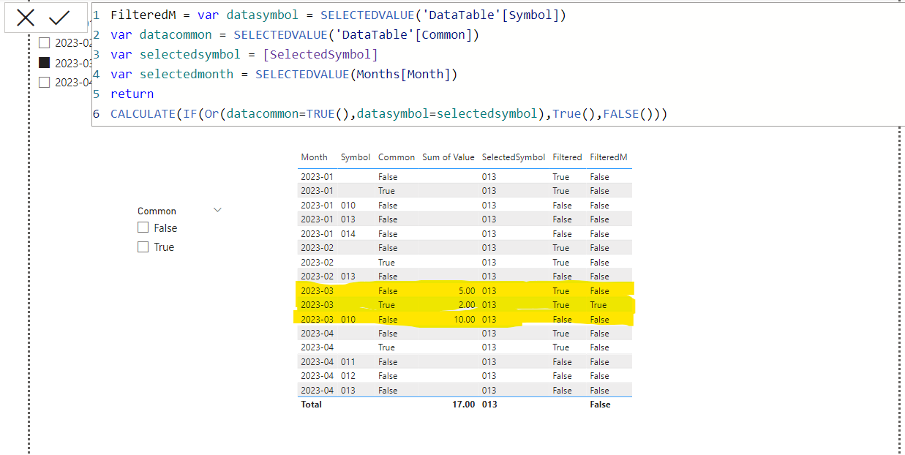Expand the Common slicer dropdown chevron
The height and width of the screenshot is (455, 905).
point(217,210)
